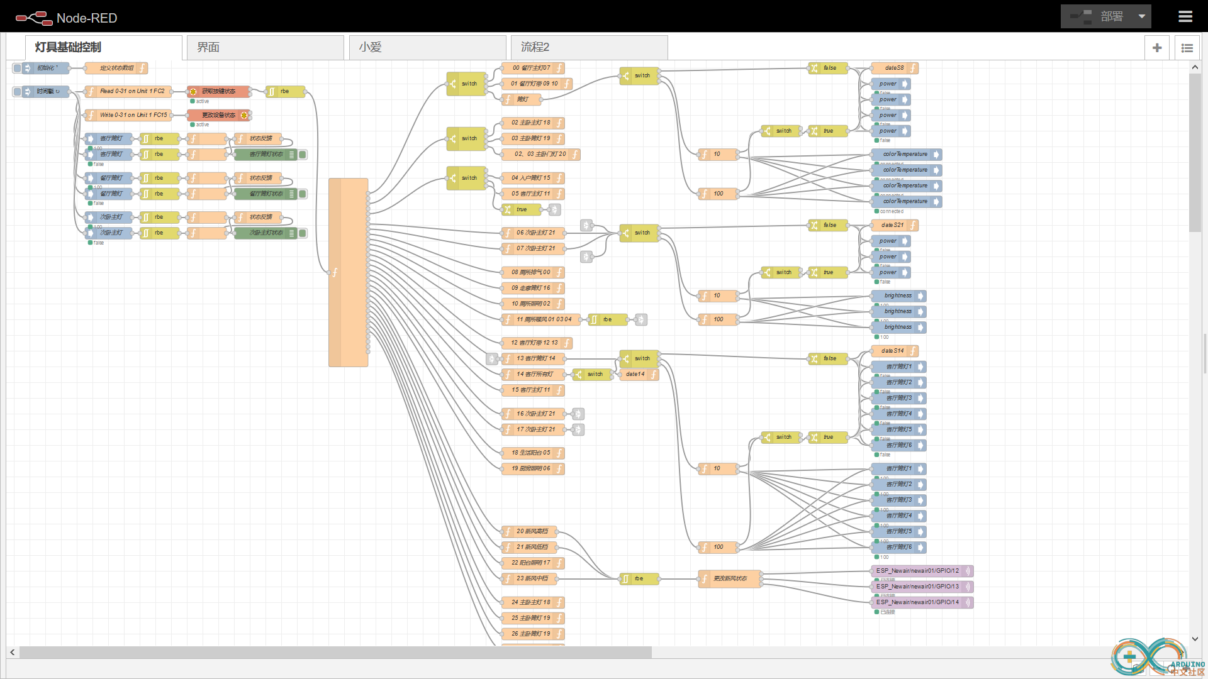Select the 简灯 function node

coord(522,99)
